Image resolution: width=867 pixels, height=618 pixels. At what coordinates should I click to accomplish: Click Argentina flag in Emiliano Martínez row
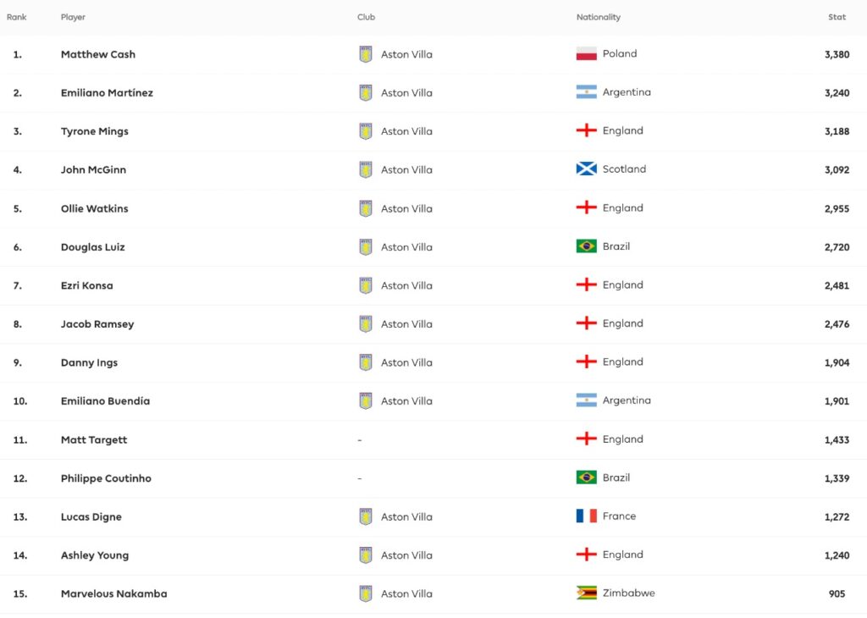tap(586, 92)
